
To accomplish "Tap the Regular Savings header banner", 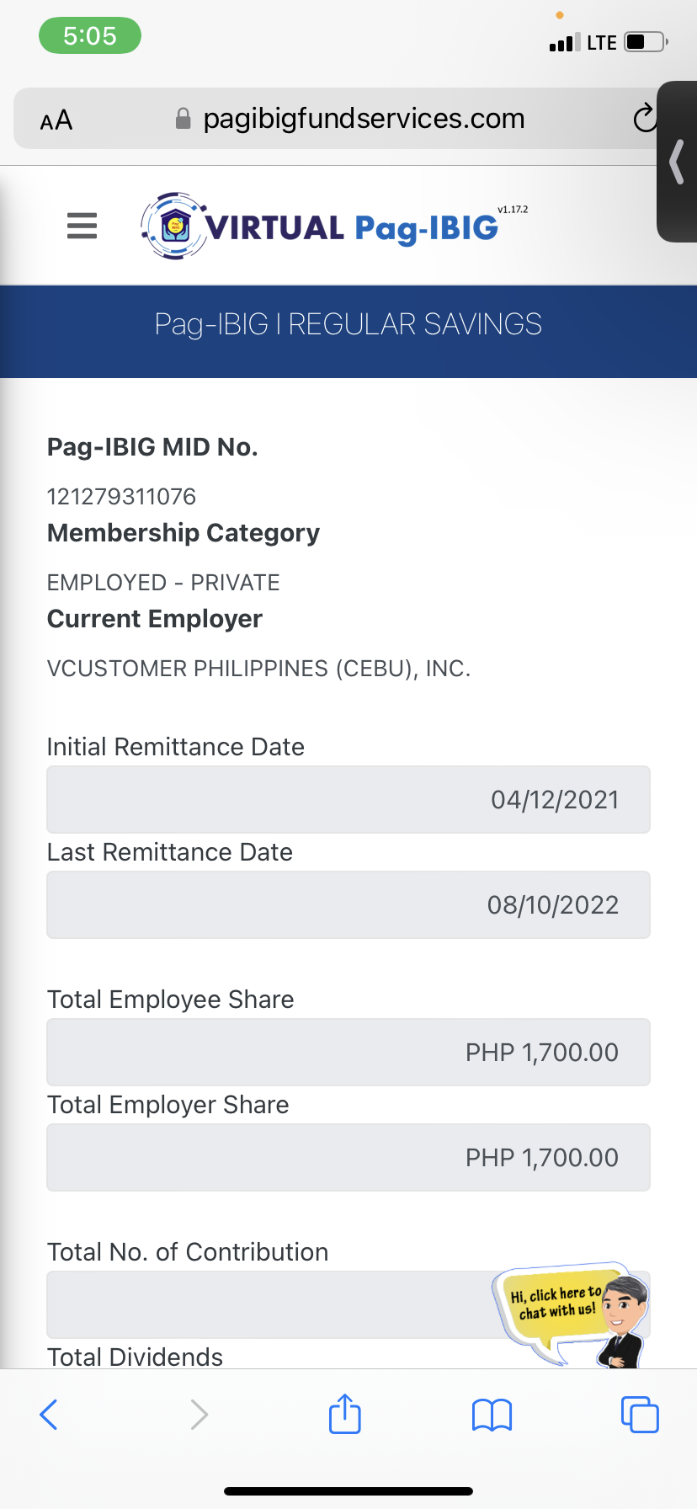I will 348,324.
